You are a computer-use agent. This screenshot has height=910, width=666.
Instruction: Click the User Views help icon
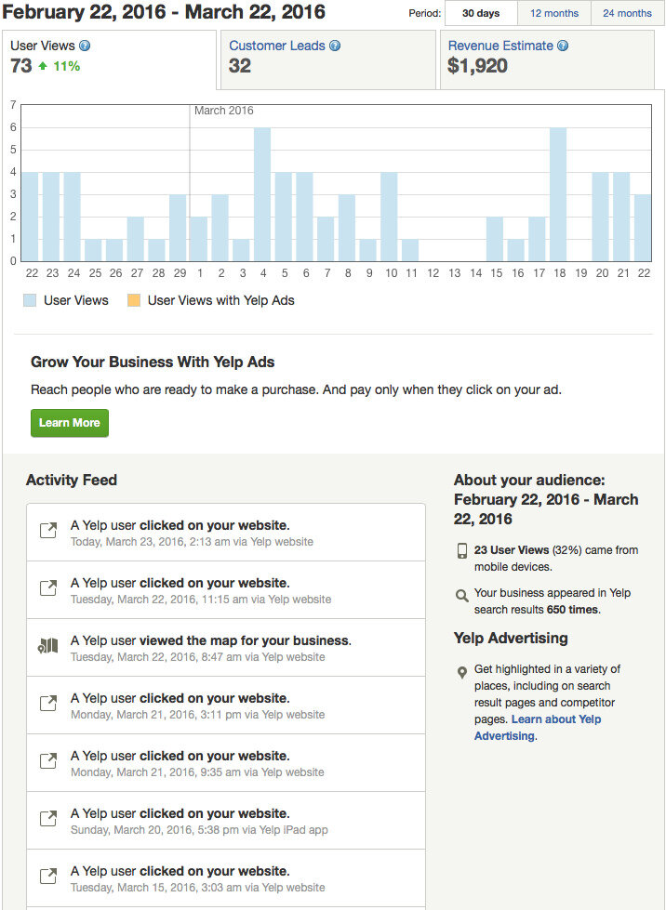click(x=85, y=46)
